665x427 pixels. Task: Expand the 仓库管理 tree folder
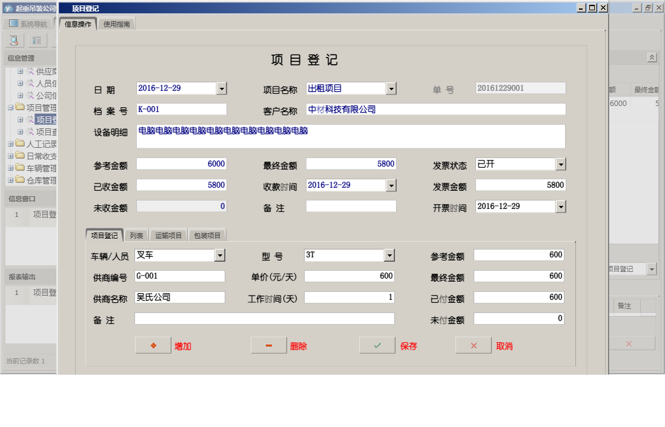[11, 180]
